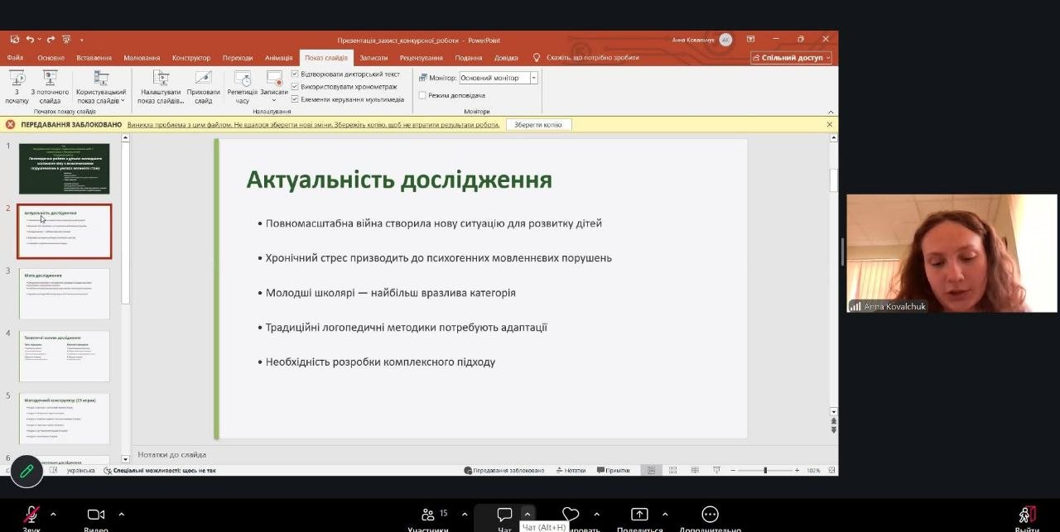
Task: Open the meeting chat panel
Action: 504,515
